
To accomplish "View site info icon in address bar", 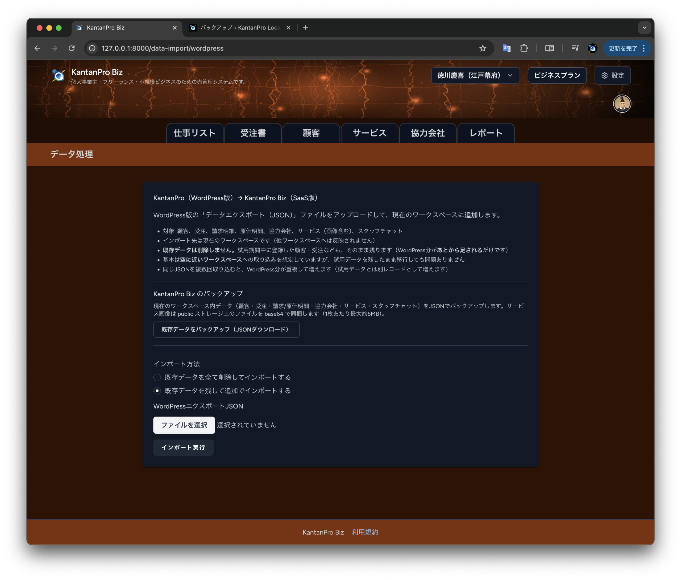I will 92,48.
